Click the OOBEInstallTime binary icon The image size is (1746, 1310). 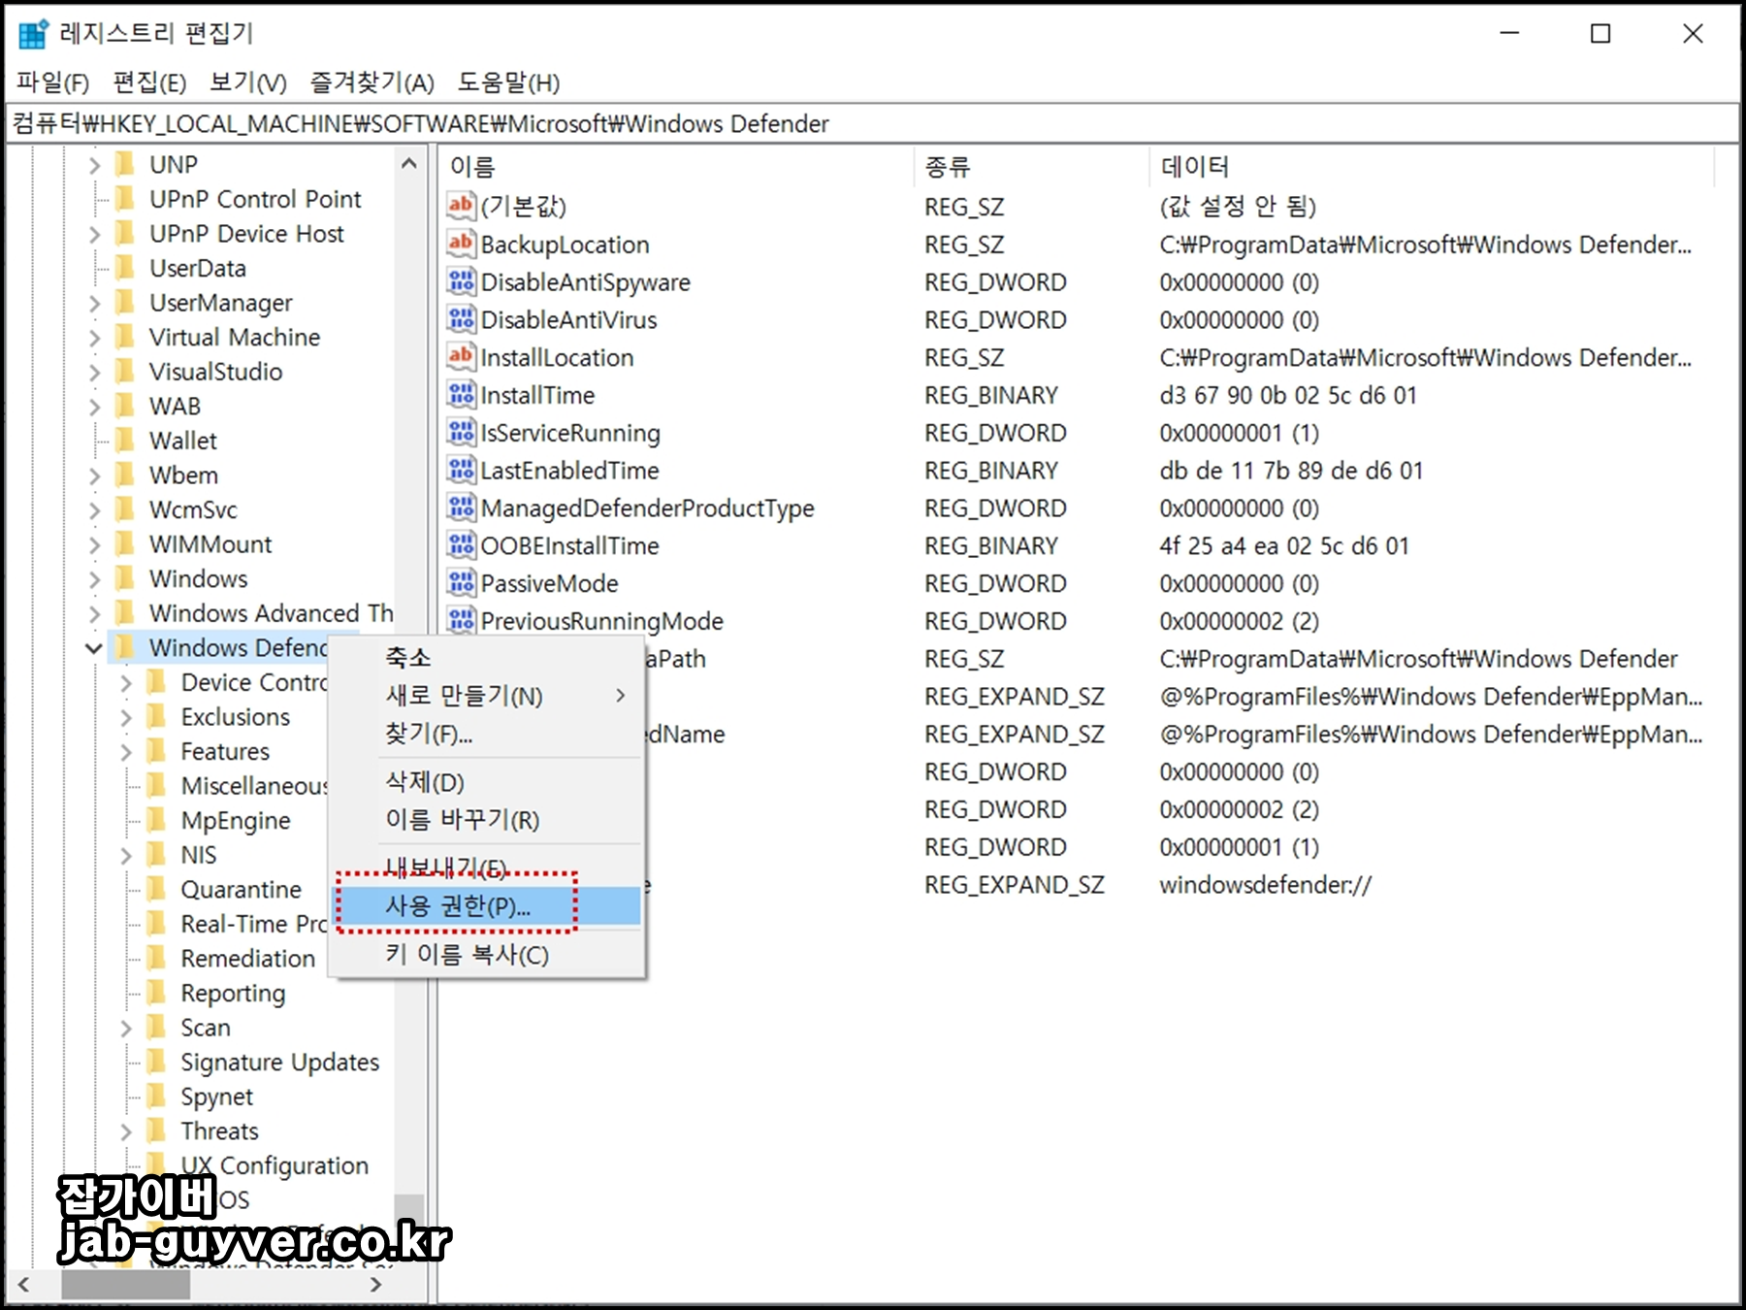(461, 545)
